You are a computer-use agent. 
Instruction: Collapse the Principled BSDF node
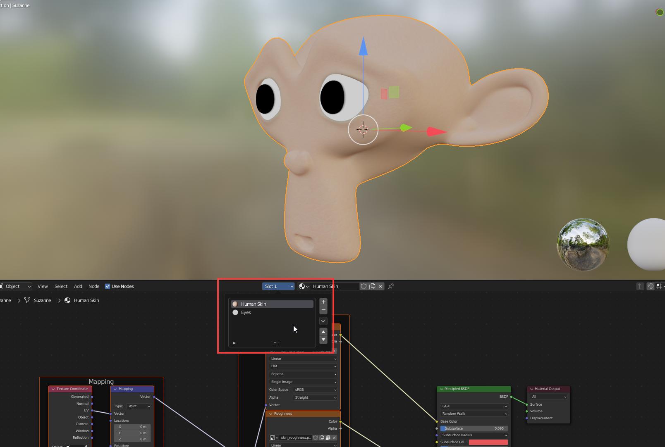441,389
